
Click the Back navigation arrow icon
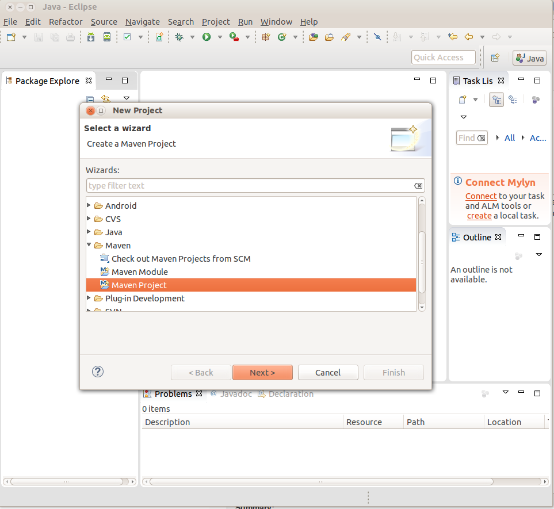469,37
